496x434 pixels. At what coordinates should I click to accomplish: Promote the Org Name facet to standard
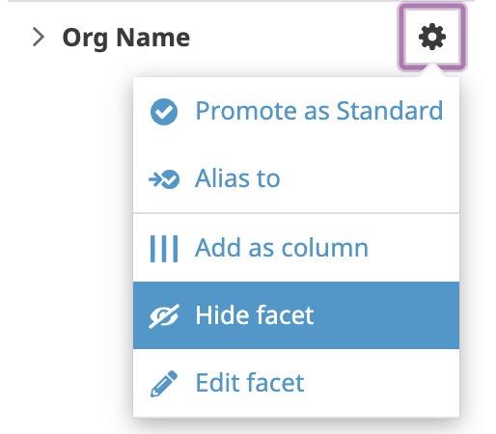click(296, 112)
